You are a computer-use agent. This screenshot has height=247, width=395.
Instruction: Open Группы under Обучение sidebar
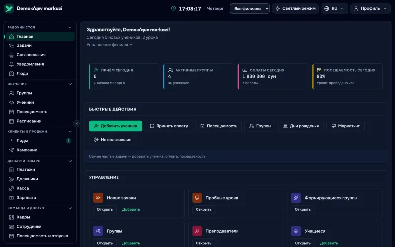[40, 93]
